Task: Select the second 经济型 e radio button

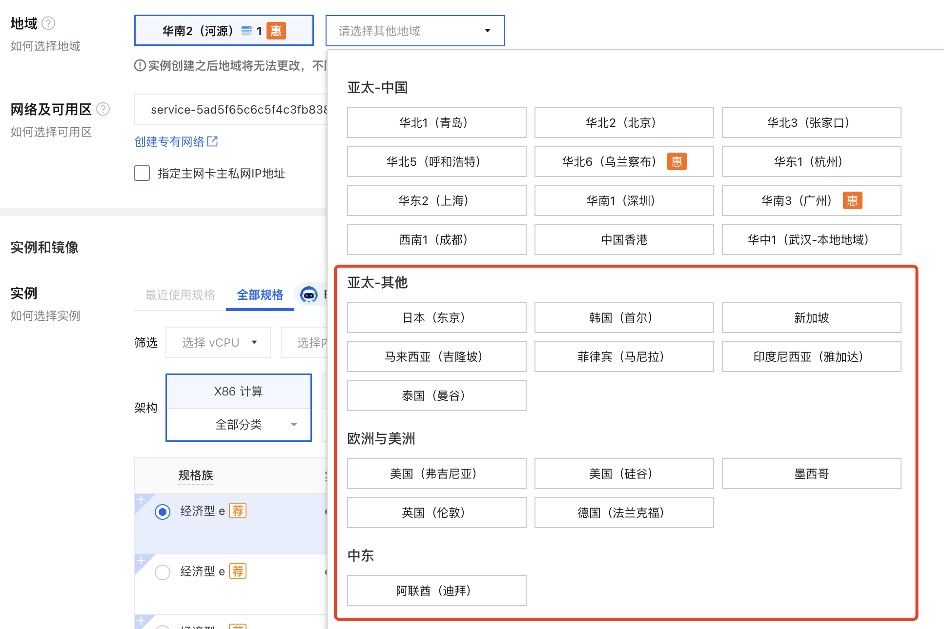Action: click(x=163, y=572)
